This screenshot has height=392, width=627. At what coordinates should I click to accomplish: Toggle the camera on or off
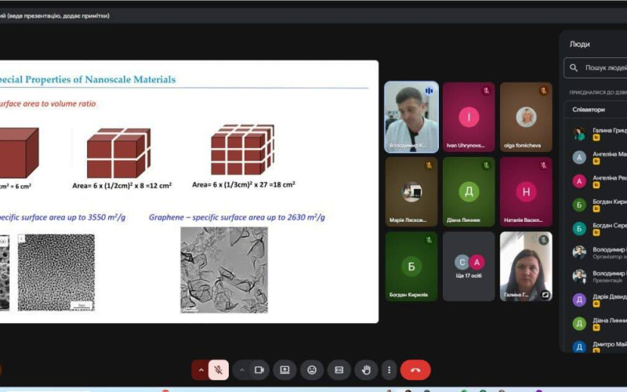click(x=259, y=370)
